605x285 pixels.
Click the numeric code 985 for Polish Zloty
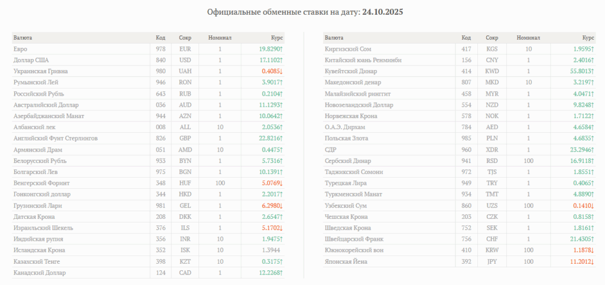coord(467,139)
